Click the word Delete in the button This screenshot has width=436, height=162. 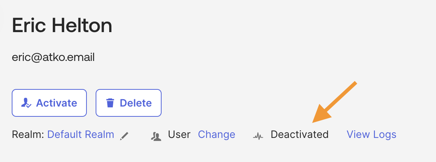click(136, 103)
